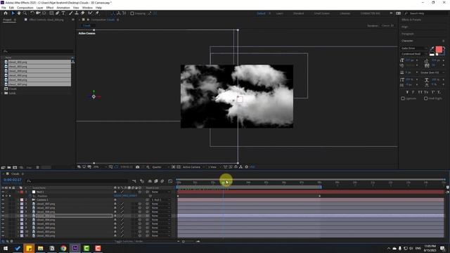Image resolution: width=450 pixels, height=253 pixels.
Task: Select the Roto Brush tool
Action: [x=91, y=13]
